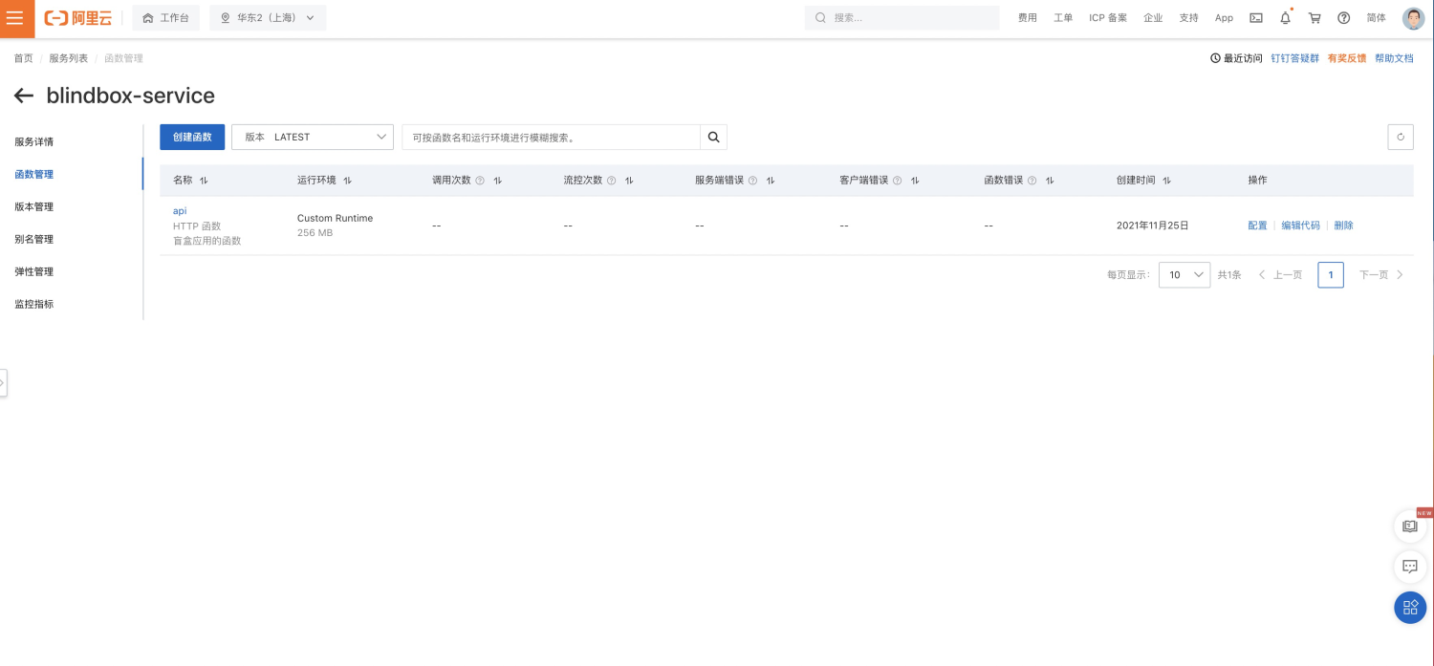Screen dimensions: 1434x666
Task: Select 弹性管理 in the sidebar
Action: point(34,271)
